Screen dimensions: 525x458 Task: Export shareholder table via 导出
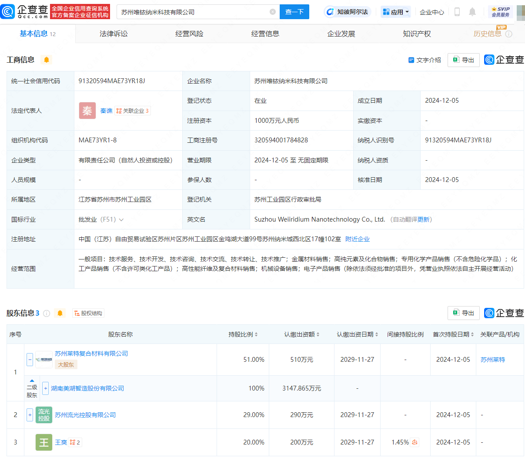(x=464, y=313)
